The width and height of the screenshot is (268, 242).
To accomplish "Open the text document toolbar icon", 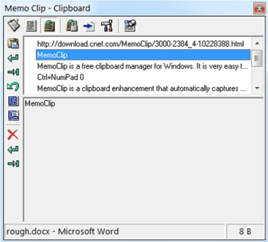I will [x=31, y=26].
